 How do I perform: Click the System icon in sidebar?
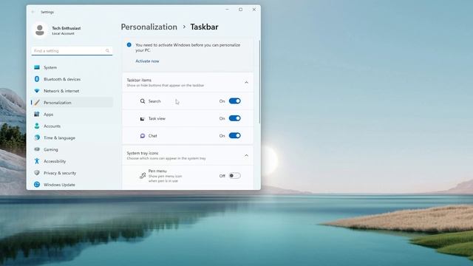click(37, 67)
